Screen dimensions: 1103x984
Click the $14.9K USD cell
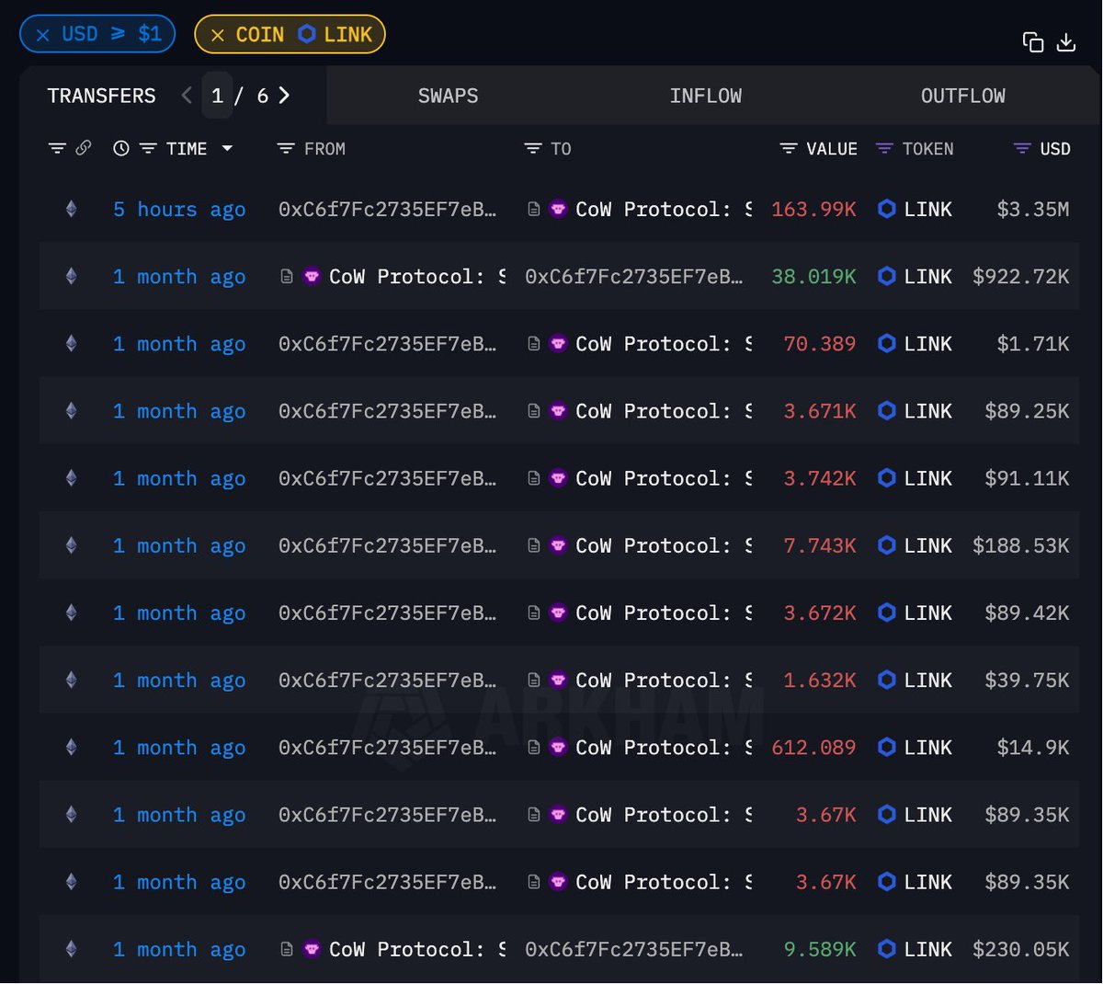[x=1033, y=748]
